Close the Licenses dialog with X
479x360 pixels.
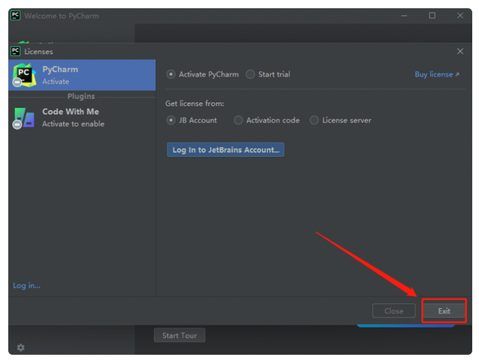[x=460, y=51]
